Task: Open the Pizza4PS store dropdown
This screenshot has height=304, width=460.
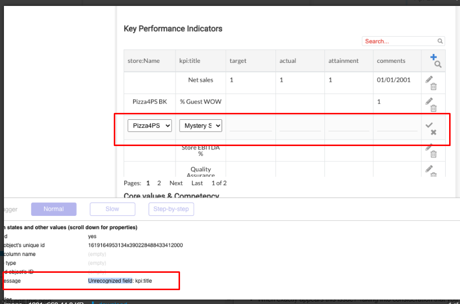Action: point(149,126)
